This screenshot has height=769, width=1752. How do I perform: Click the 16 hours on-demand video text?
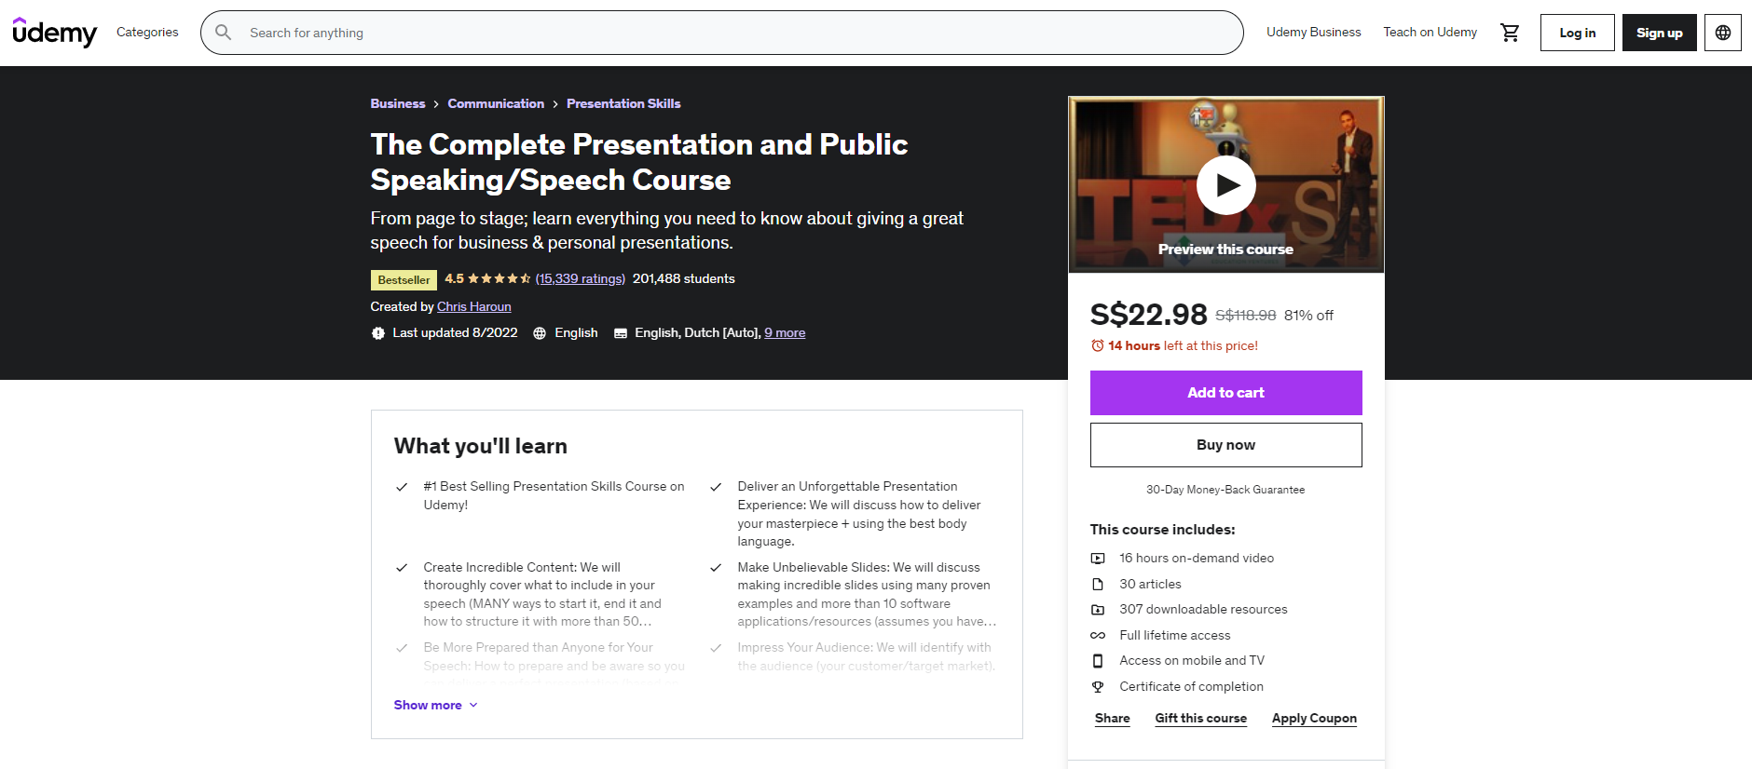[1197, 559]
